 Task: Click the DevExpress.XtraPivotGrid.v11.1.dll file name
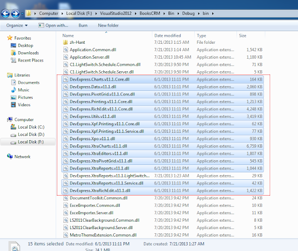[101, 161]
